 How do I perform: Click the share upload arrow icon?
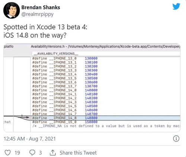coord(53,153)
